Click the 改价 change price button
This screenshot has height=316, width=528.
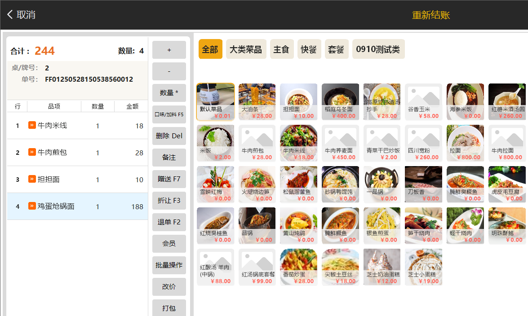(x=169, y=287)
